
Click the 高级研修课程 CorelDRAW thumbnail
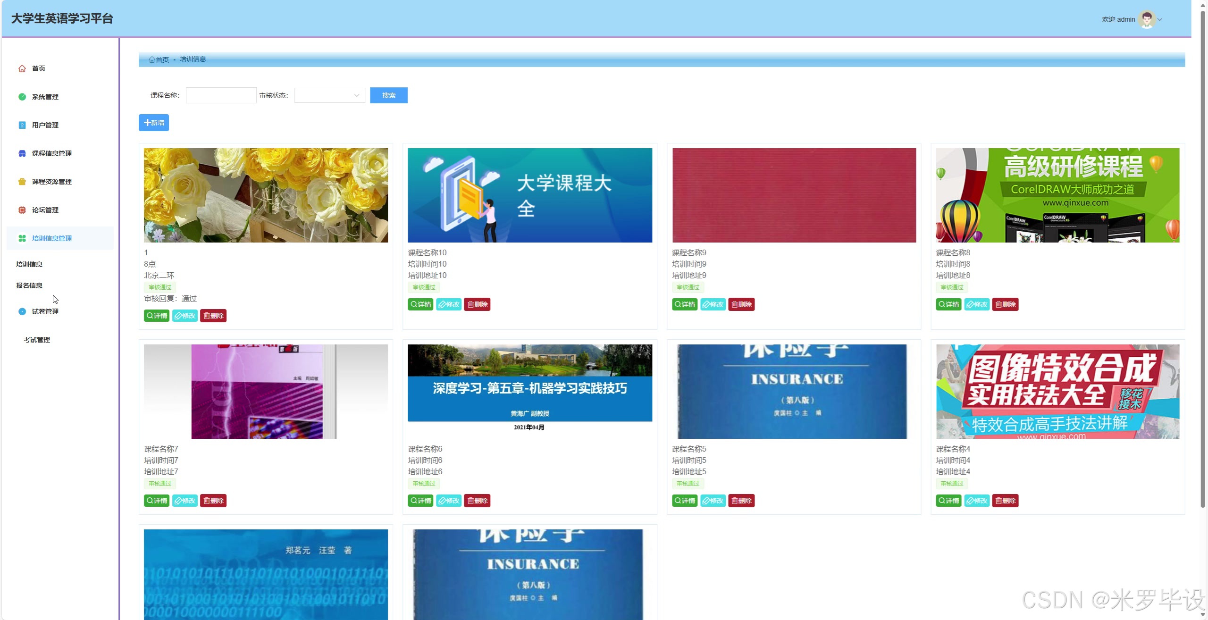click(1058, 196)
